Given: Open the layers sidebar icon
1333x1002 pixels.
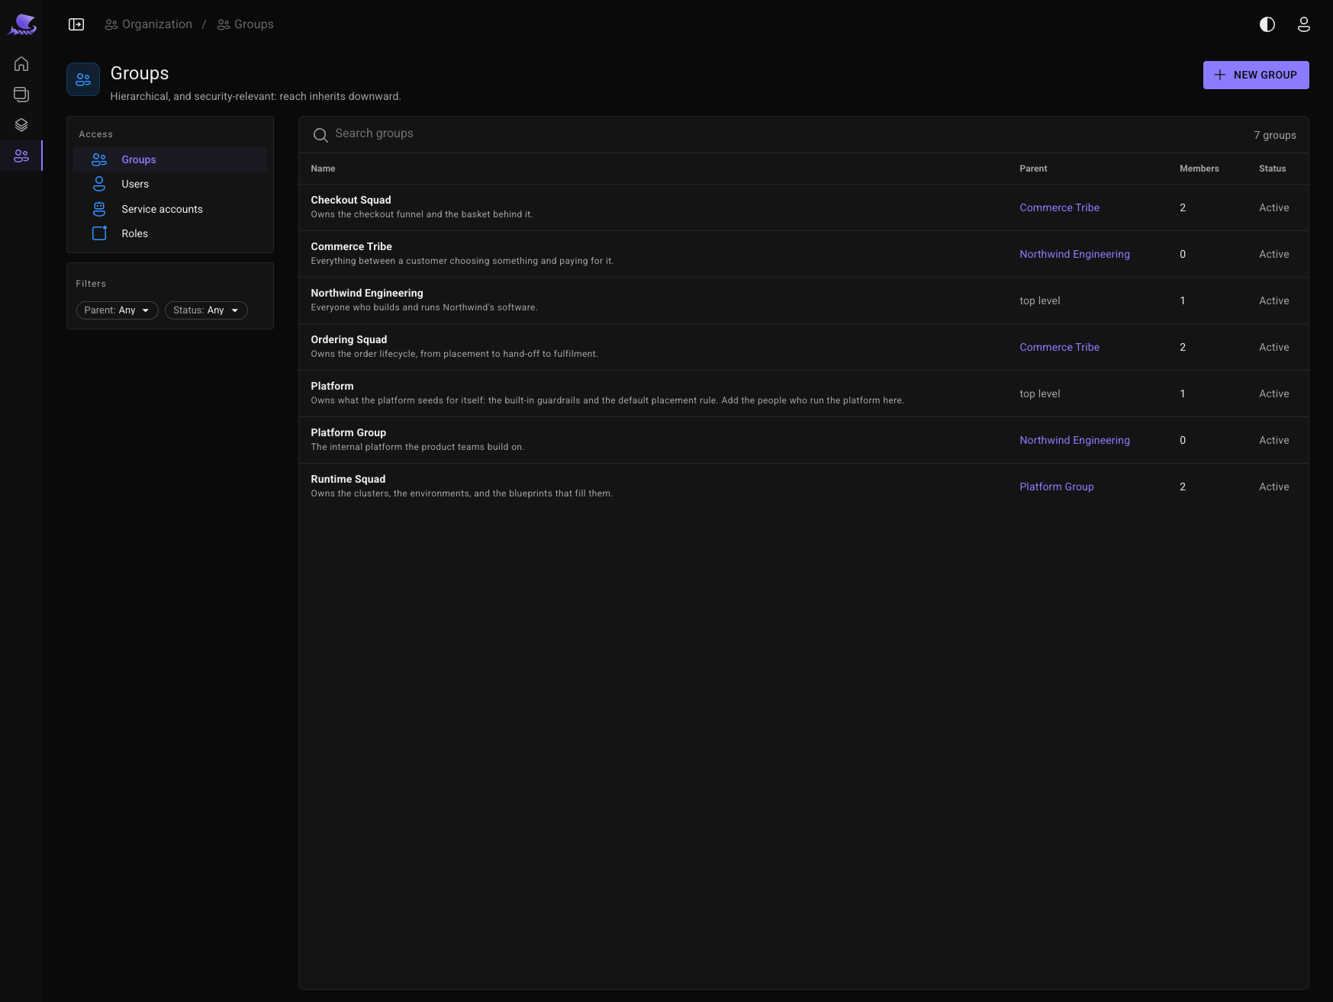Looking at the screenshot, I should click(21, 125).
